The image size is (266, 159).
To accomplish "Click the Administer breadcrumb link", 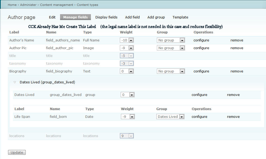I will (28, 5).
